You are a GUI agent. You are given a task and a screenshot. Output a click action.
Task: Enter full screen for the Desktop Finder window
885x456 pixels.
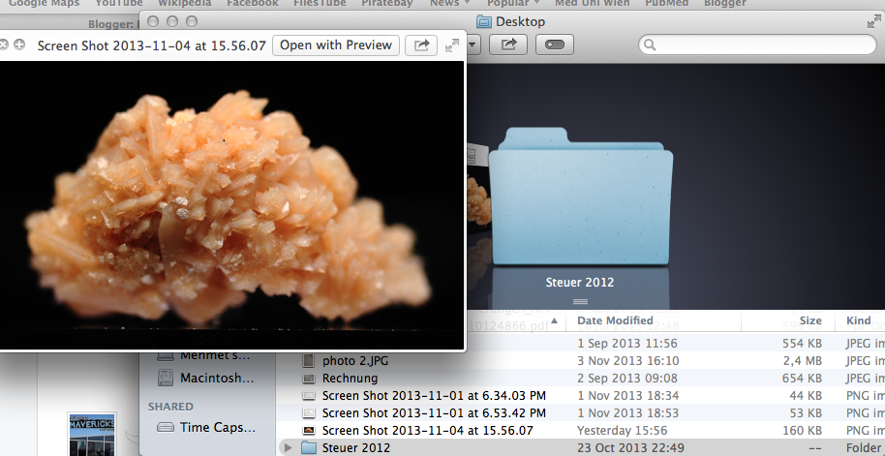[x=873, y=21]
